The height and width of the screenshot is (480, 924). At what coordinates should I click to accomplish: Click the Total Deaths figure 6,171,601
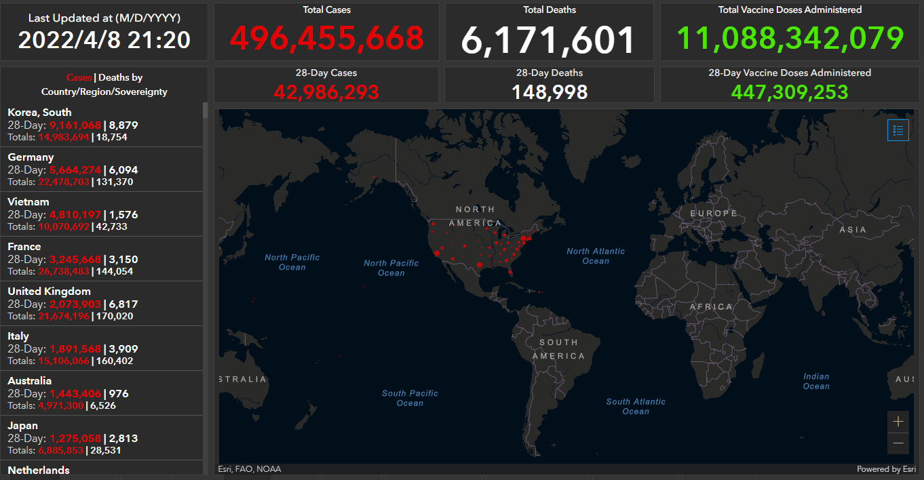pos(549,39)
